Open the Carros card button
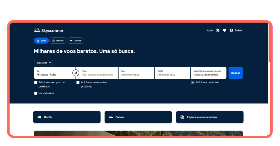Viewport: 280px width, 146px height. point(138,117)
